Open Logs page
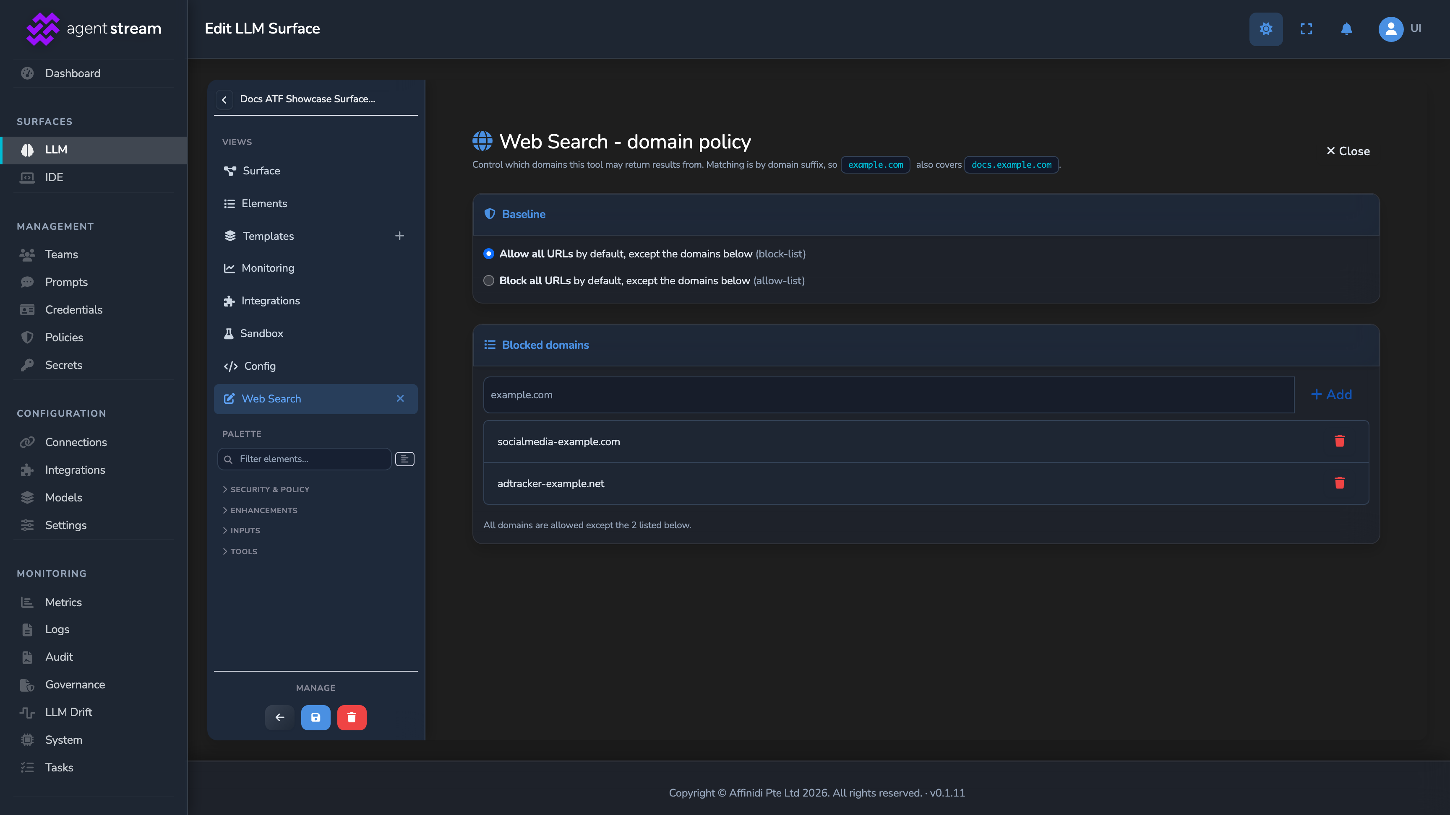1450x815 pixels. pos(94,629)
